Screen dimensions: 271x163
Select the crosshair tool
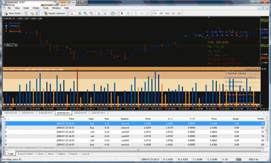128,13
